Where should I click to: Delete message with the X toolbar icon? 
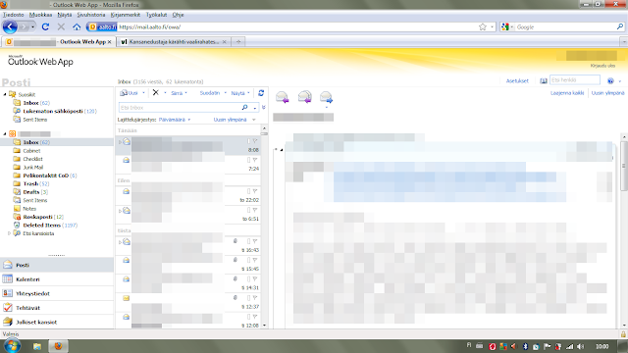click(x=156, y=92)
